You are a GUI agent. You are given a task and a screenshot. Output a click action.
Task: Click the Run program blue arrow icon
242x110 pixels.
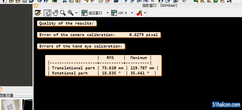(126, 1)
